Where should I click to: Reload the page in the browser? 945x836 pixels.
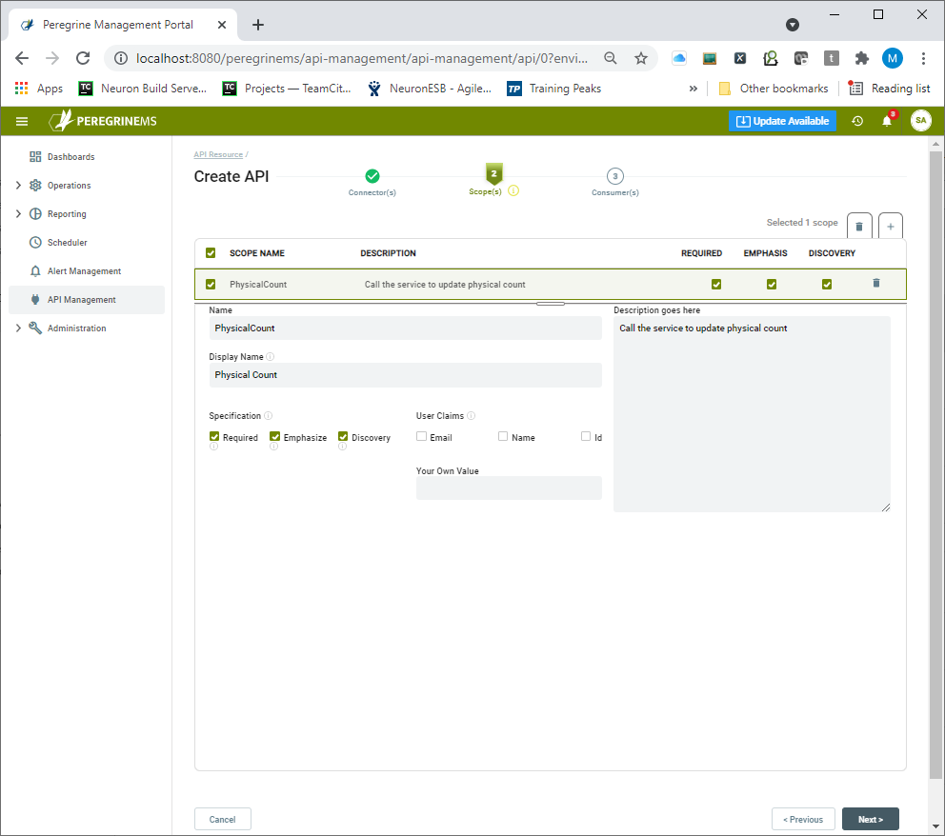[83, 58]
